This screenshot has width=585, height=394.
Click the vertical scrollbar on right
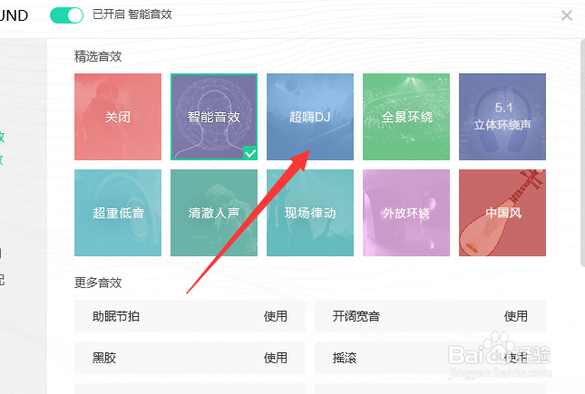point(583,153)
